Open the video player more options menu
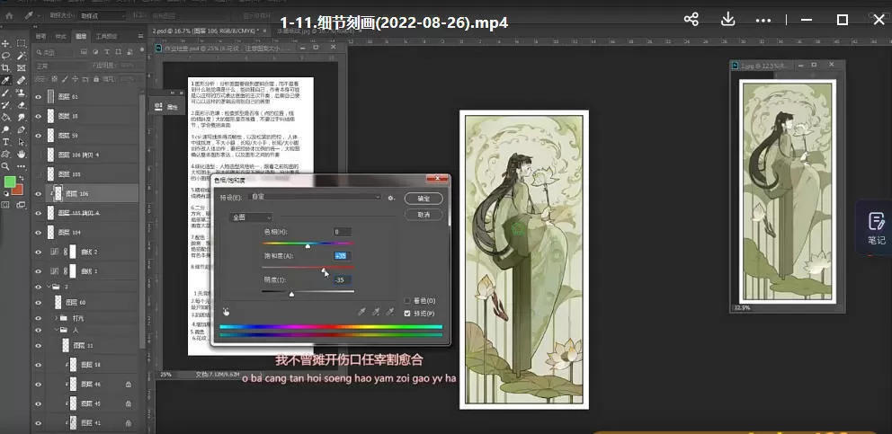The image size is (892, 434). (763, 20)
